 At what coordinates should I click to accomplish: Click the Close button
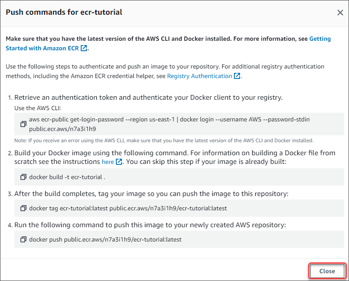[x=327, y=271]
